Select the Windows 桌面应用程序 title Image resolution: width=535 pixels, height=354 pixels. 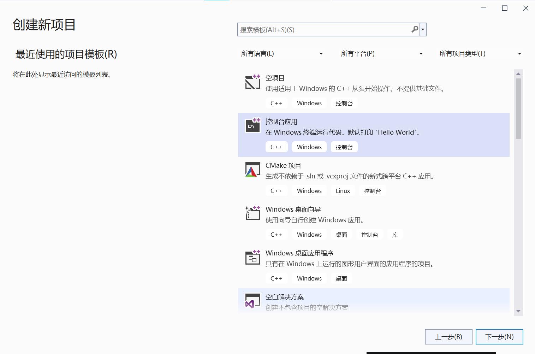click(x=299, y=253)
